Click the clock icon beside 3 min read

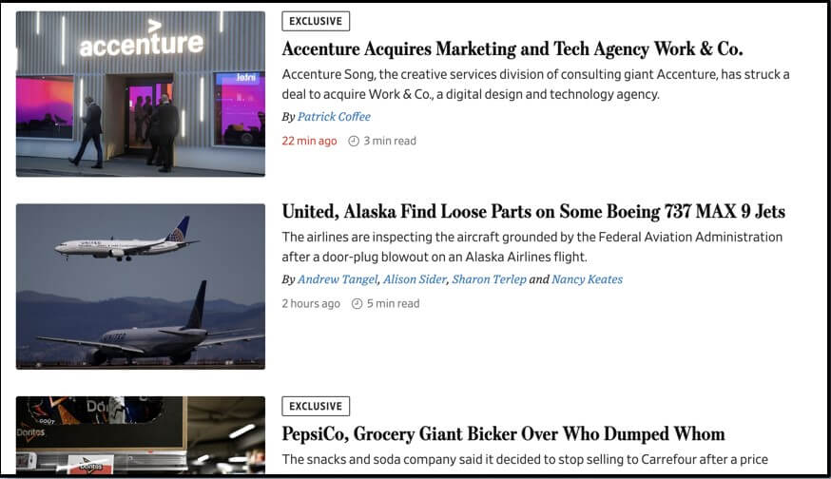[x=354, y=141]
